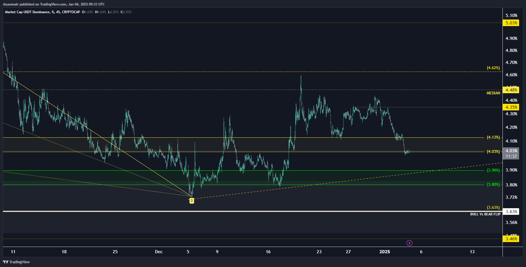Click the 4.70% price axis tick
526x267 pixels.
coord(511,63)
